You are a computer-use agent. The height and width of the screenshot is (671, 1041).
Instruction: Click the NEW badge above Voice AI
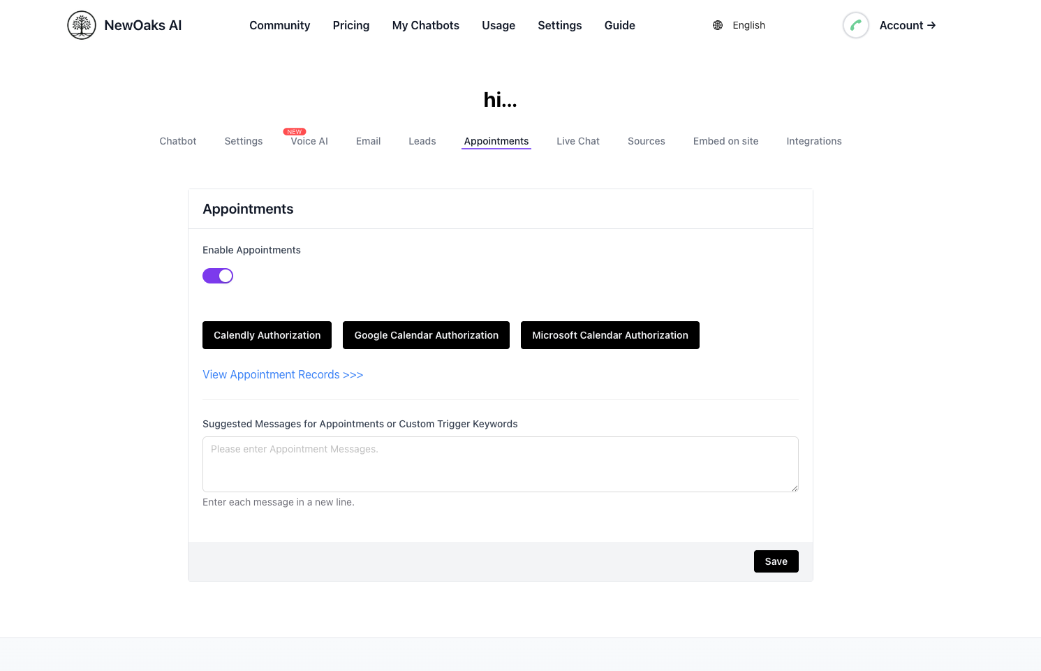pos(294,131)
